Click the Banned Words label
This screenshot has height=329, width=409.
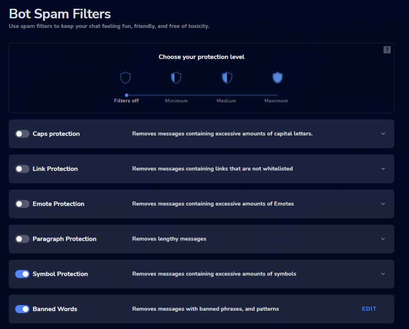(55, 309)
